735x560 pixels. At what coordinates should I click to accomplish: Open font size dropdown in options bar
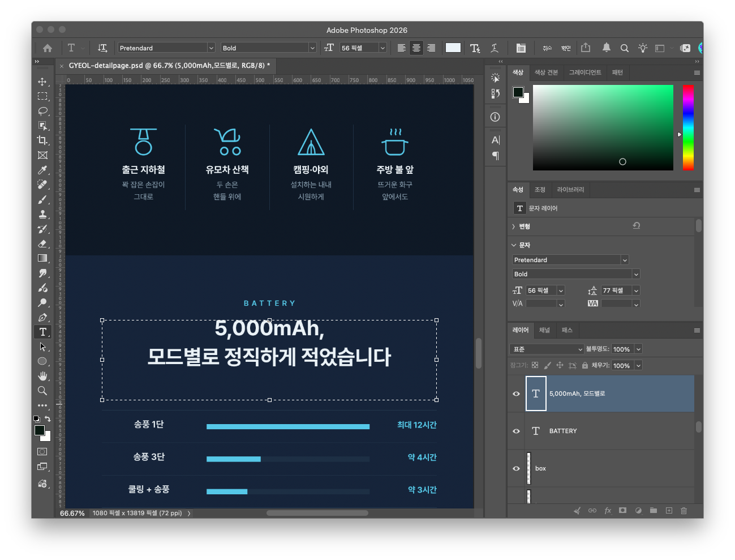[x=382, y=48]
